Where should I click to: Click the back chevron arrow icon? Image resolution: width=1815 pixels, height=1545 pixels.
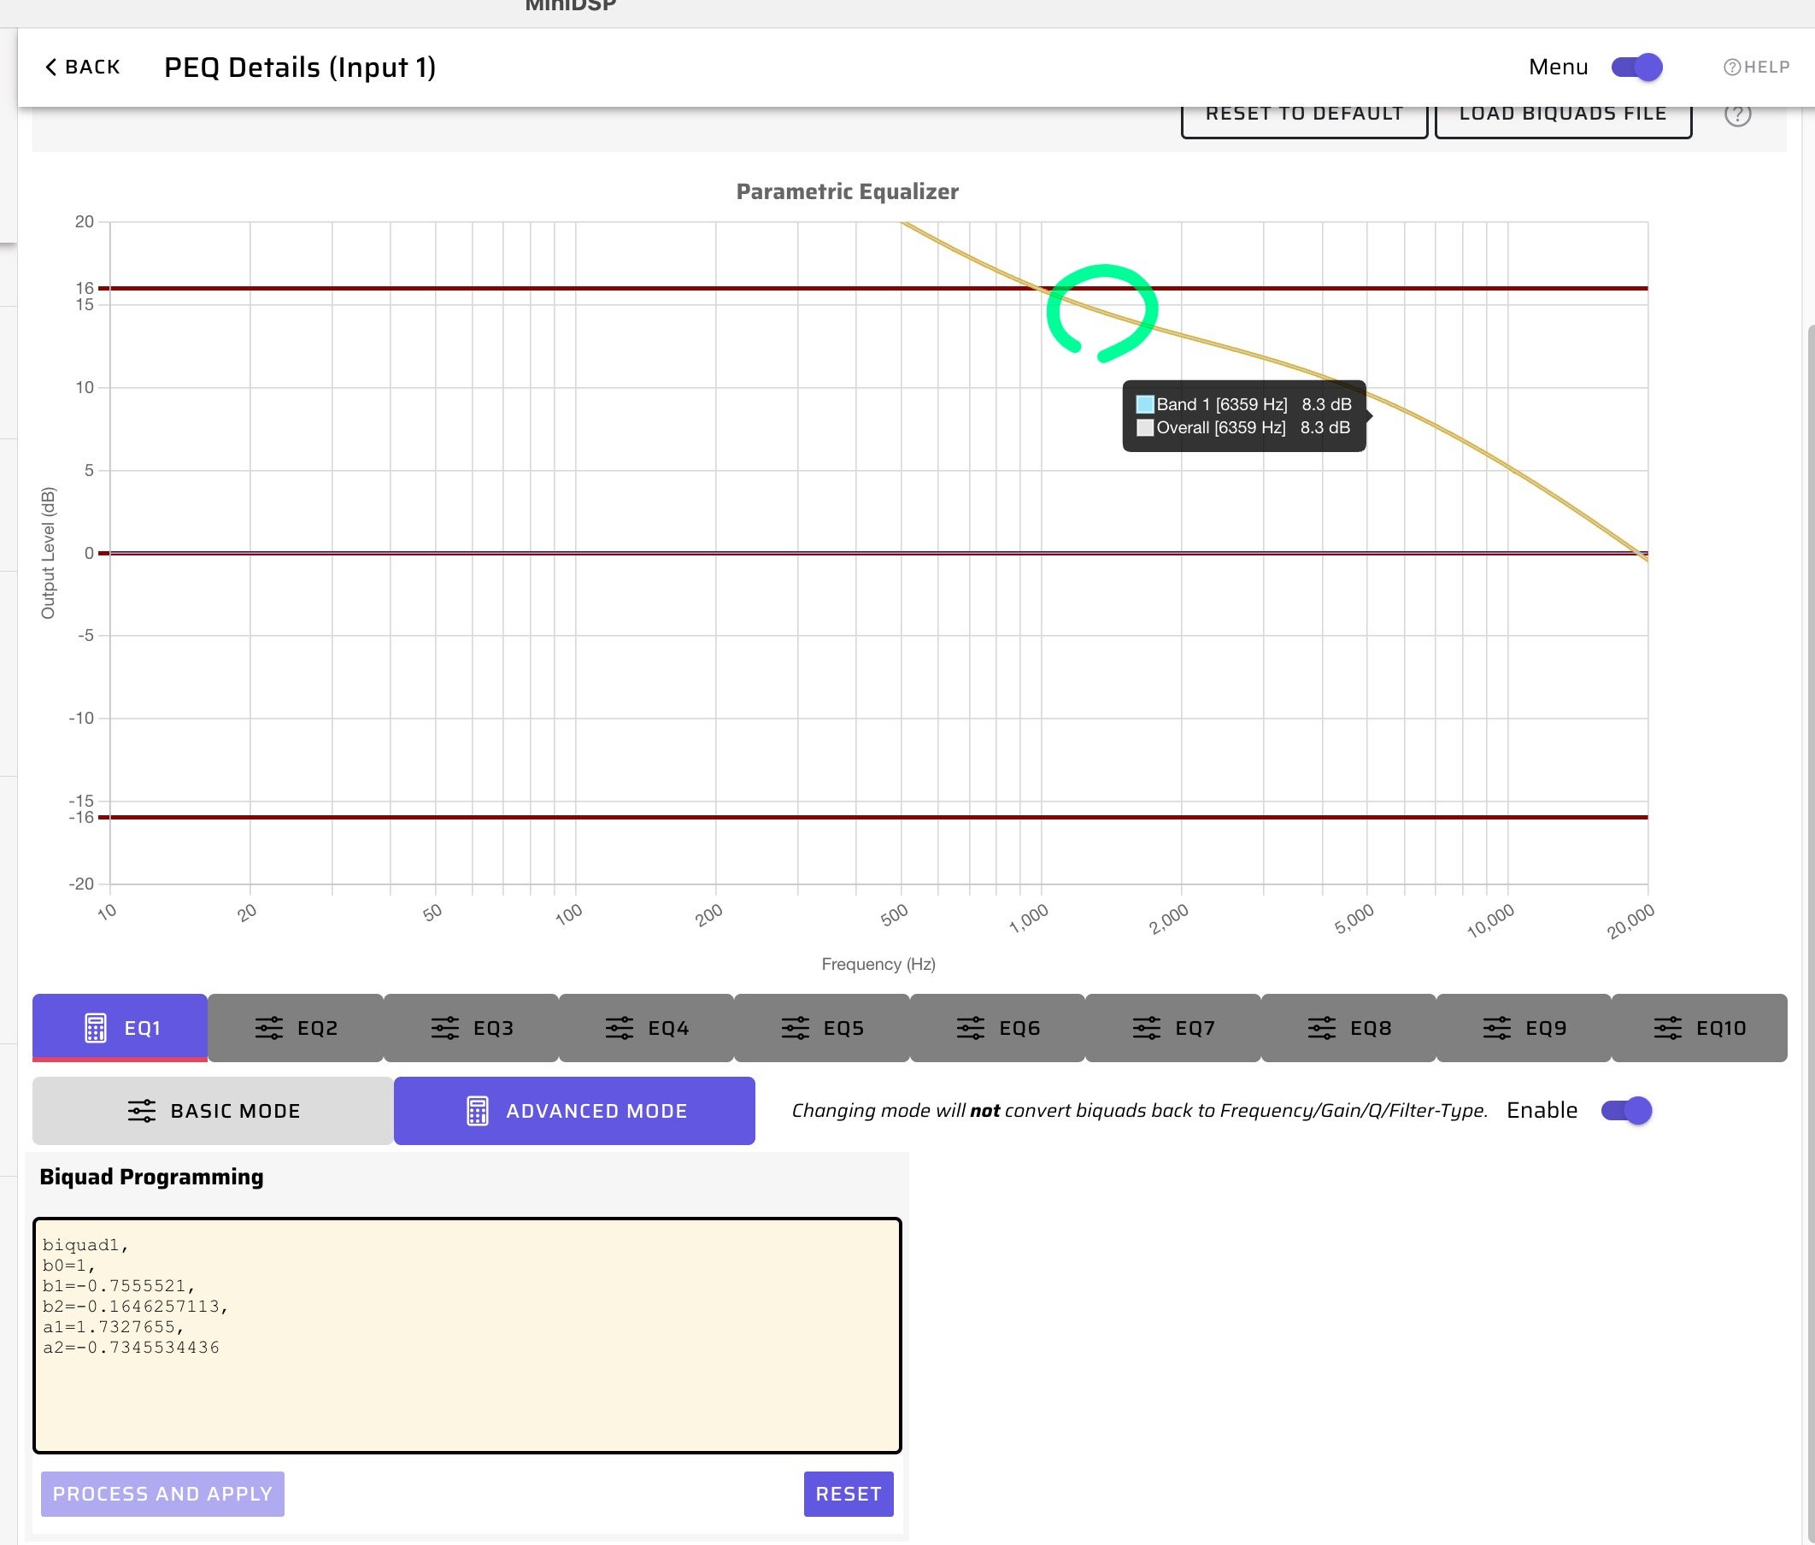(50, 68)
